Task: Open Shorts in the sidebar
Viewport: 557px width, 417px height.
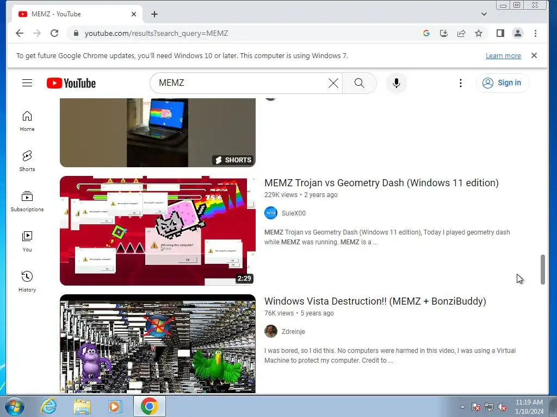Action: (x=27, y=161)
